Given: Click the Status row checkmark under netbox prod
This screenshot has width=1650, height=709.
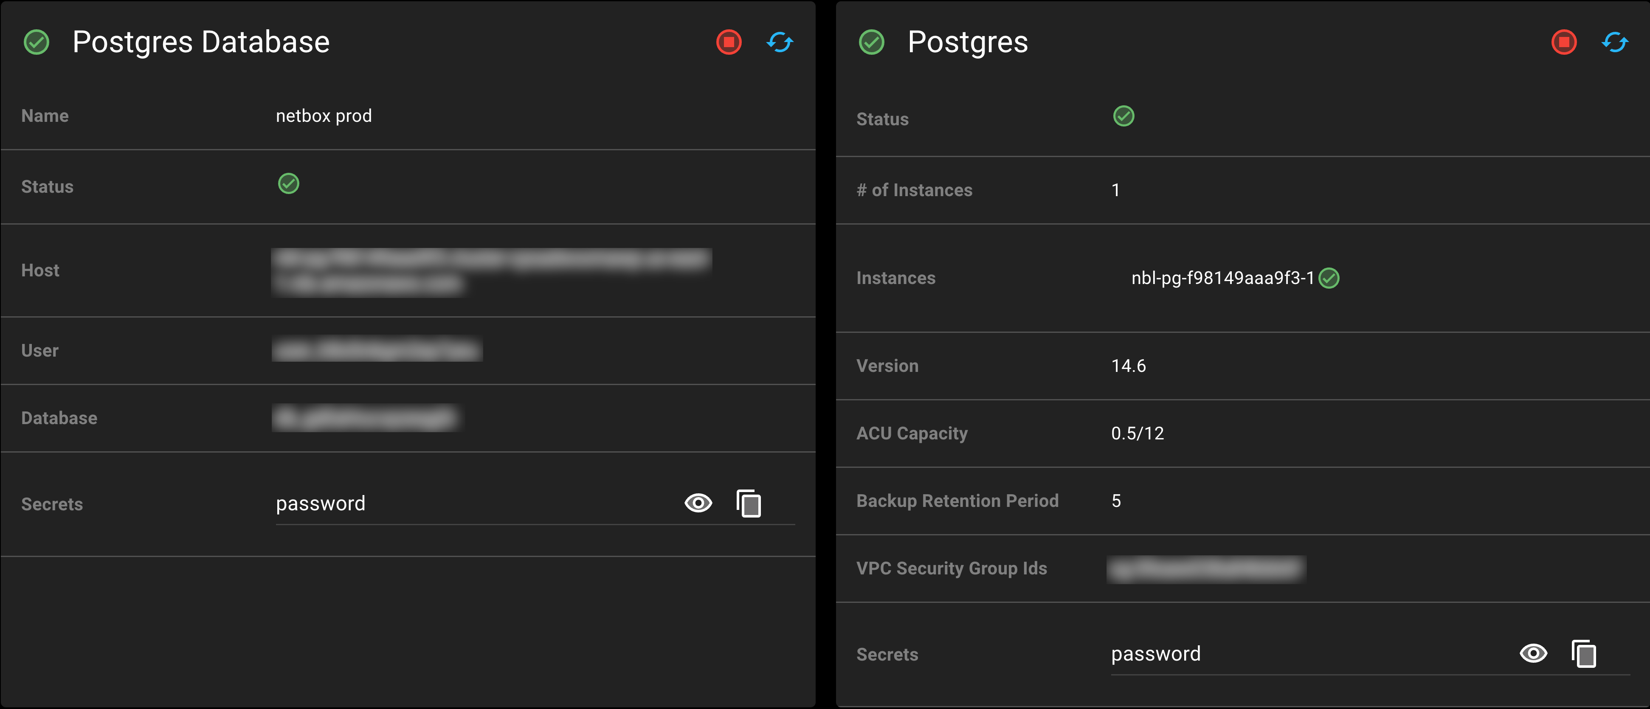Looking at the screenshot, I should pos(288,184).
